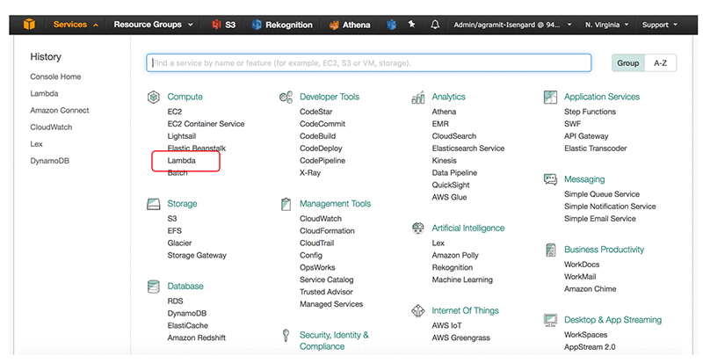Screen dimensions: 703x363
Task: Open Amazon Redshift service
Action: click(196, 338)
